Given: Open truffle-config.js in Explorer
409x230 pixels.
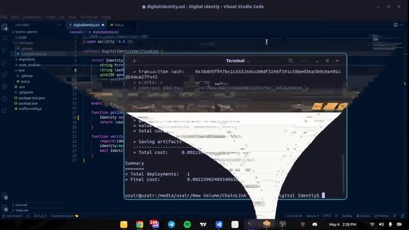Looking at the screenshot, I should tap(30, 109).
